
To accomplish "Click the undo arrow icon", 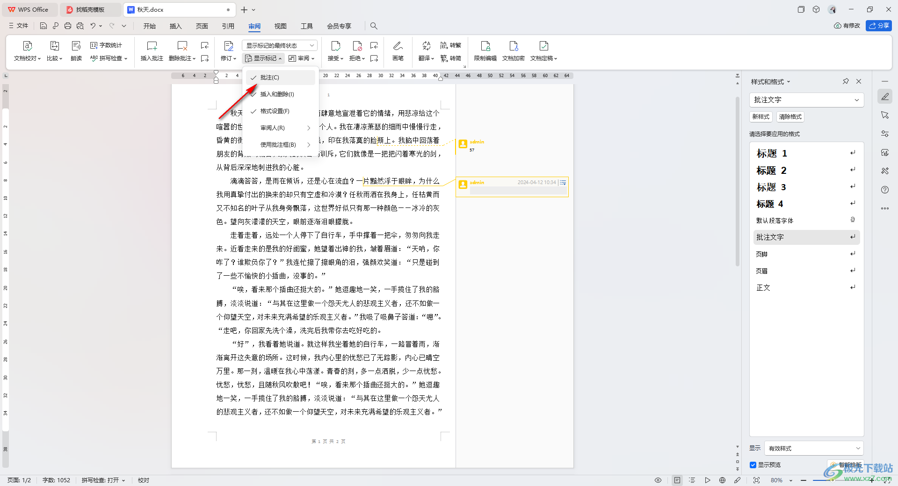I will [93, 26].
